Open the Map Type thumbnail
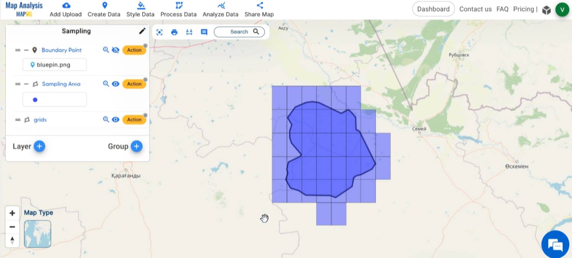Viewport: 572px width, 258px height. coord(37,234)
